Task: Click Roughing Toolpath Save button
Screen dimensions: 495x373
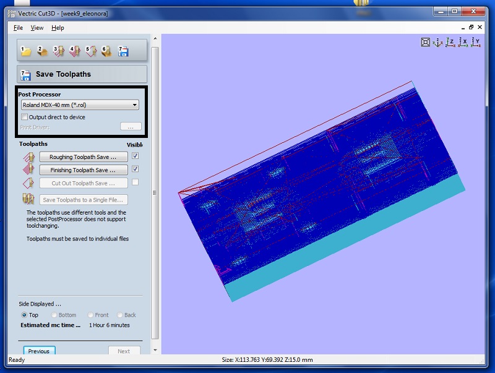Action: point(84,157)
